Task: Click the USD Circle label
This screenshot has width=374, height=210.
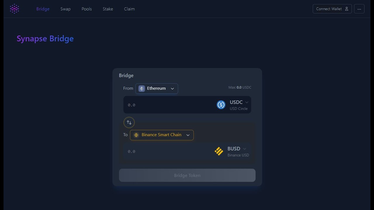Action: [x=238, y=108]
